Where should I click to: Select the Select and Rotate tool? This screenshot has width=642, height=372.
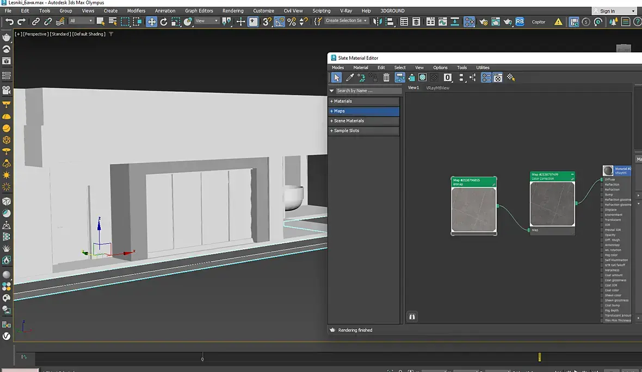(164, 22)
